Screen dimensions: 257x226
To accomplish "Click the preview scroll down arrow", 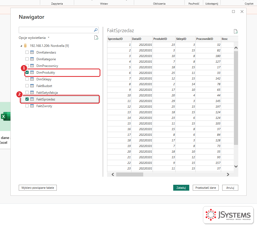I will point(236,166).
